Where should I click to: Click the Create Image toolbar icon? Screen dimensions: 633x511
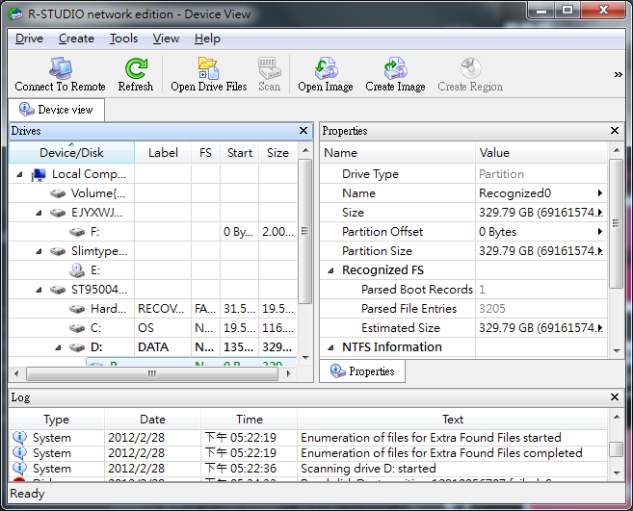click(395, 68)
